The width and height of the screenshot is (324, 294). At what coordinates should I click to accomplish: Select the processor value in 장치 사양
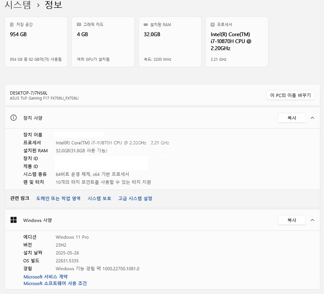click(x=112, y=143)
